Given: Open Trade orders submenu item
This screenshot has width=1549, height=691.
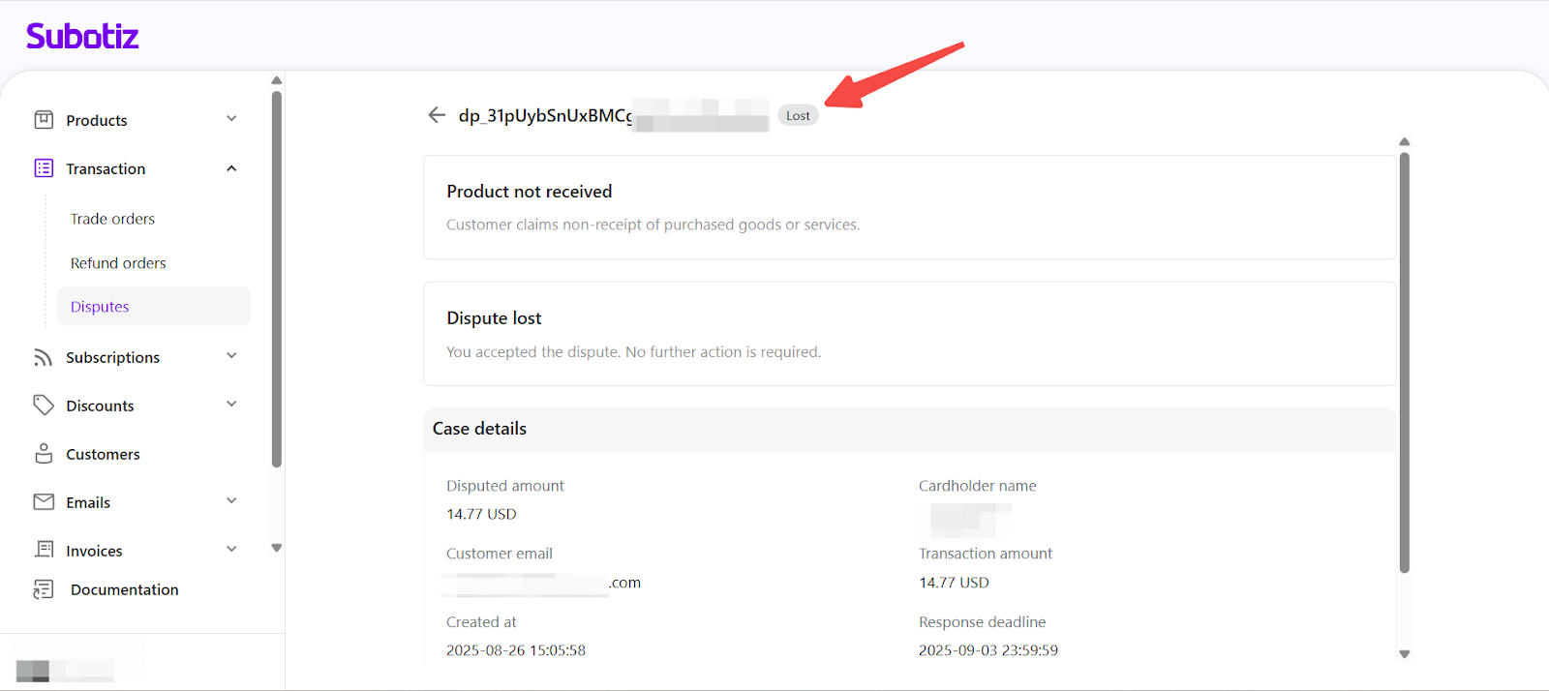Looking at the screenshot, I should point(112,219).
